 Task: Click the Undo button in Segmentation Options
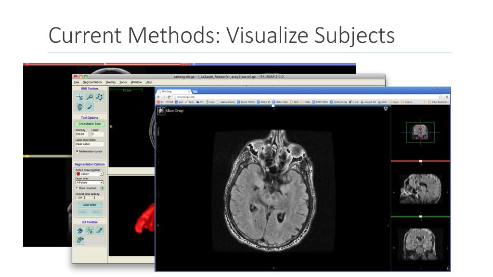click(x=83, y=212)
